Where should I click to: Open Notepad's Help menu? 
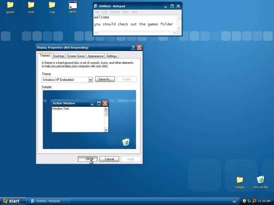(134, 12)
